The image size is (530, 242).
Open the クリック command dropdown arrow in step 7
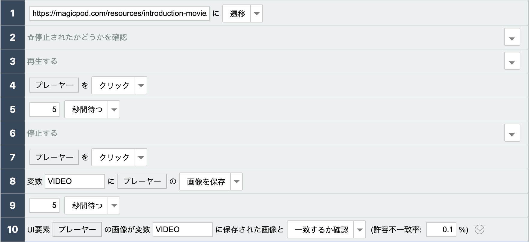click(141, 157)
